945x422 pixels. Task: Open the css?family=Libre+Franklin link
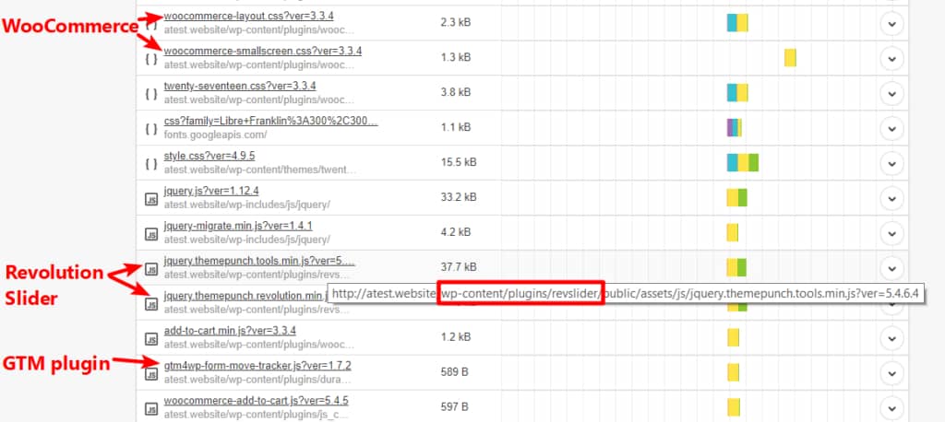pos(271,121)
